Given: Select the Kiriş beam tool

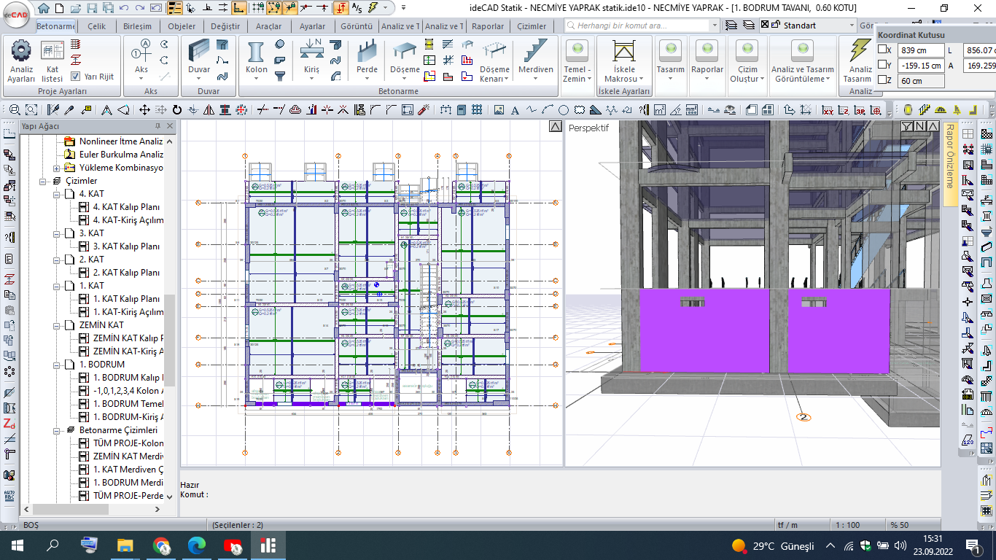Looking at the screenshot, I should 312,58.
